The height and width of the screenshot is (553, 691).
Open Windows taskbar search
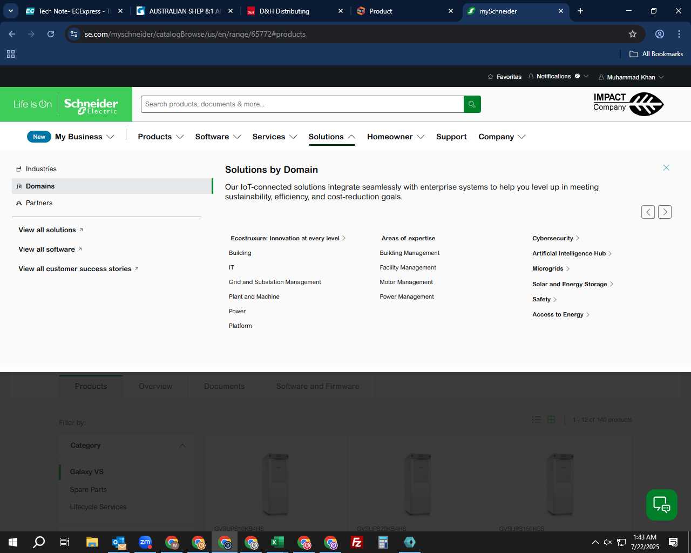tap(39, 542)
